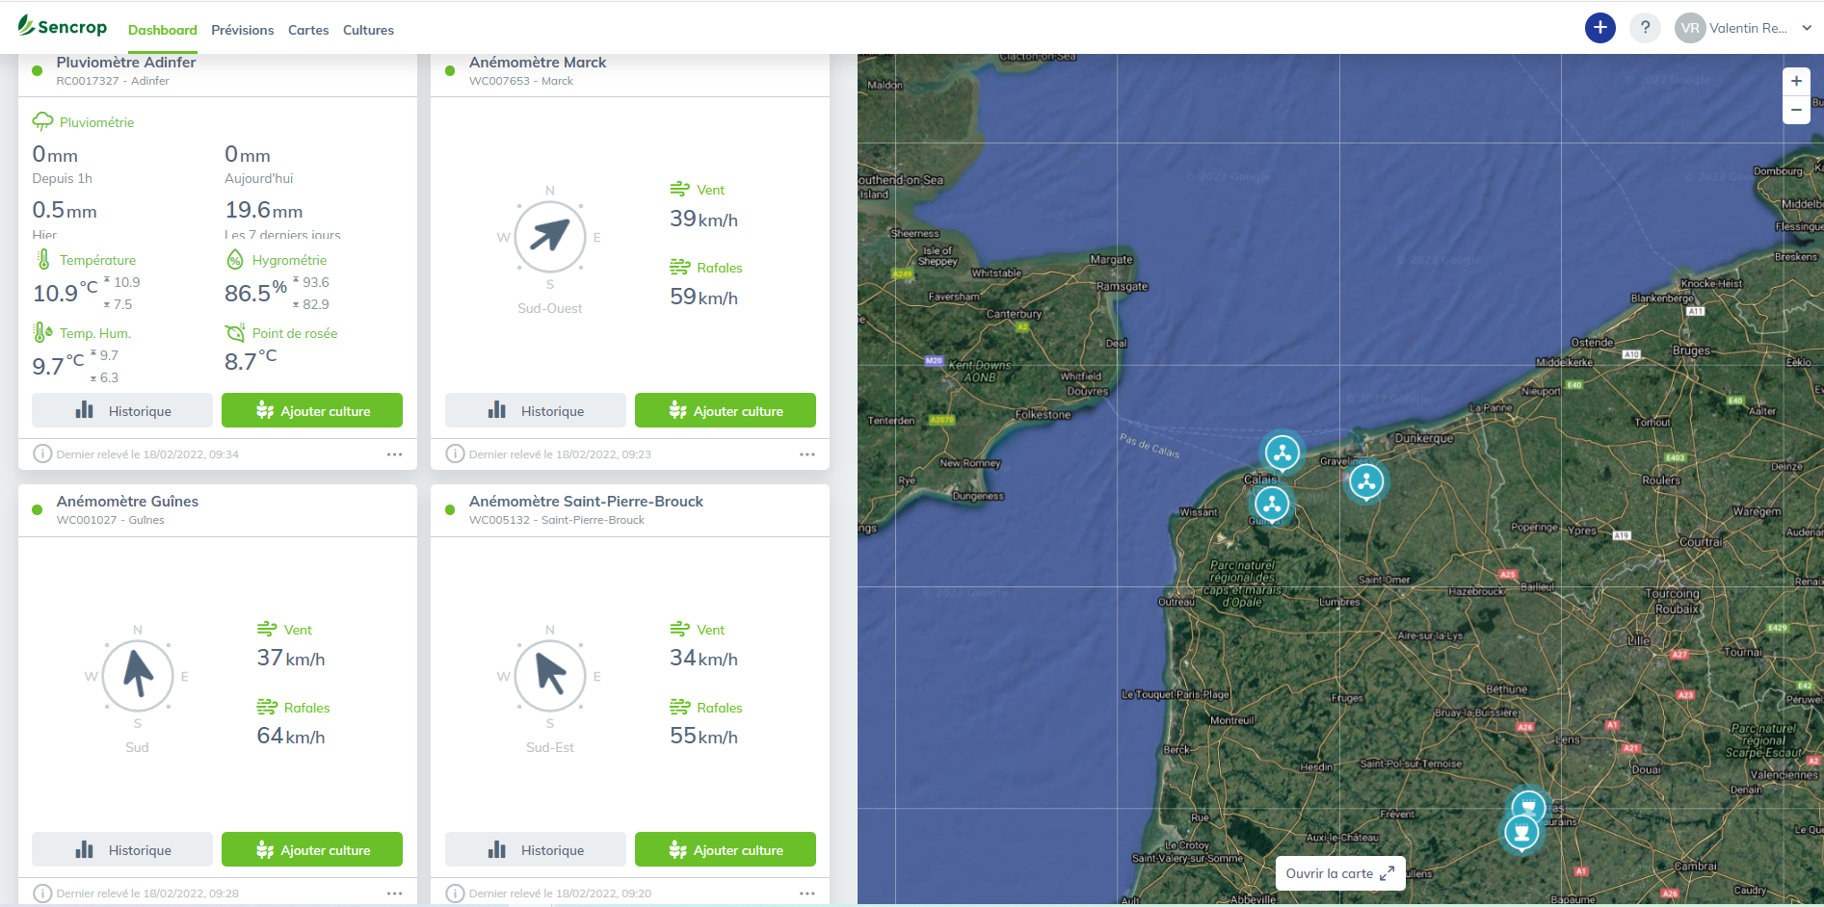Image resolution: width=1824 pixels, height=907 pixels.
Task: Click the Marck wind compass
Action: pyautogui.click(x=550, y=236)
